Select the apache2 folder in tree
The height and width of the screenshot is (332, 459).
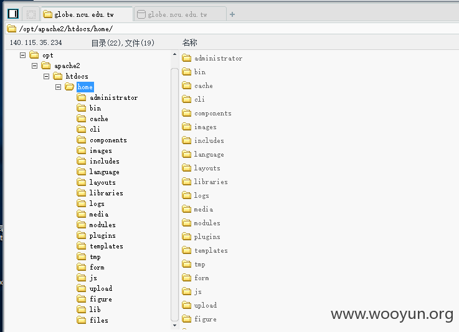point(67,66)
